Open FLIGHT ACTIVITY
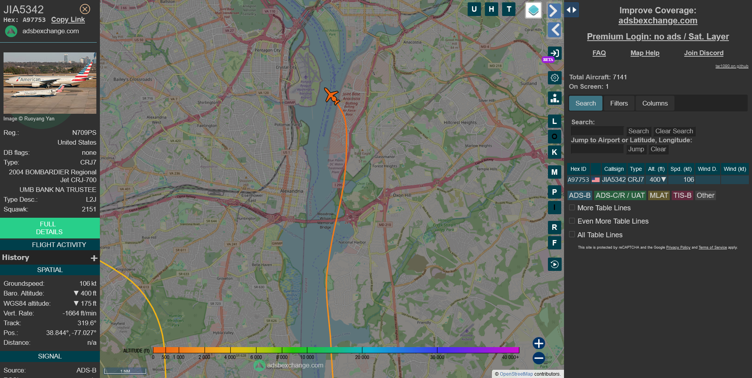752x378 pixels. 50,245
